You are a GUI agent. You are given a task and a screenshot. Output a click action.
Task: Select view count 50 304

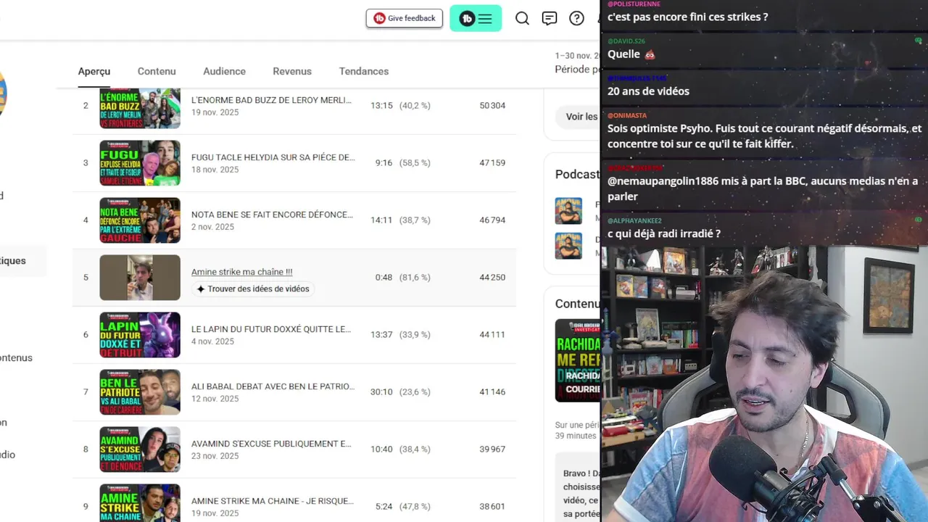coord(492,106)
